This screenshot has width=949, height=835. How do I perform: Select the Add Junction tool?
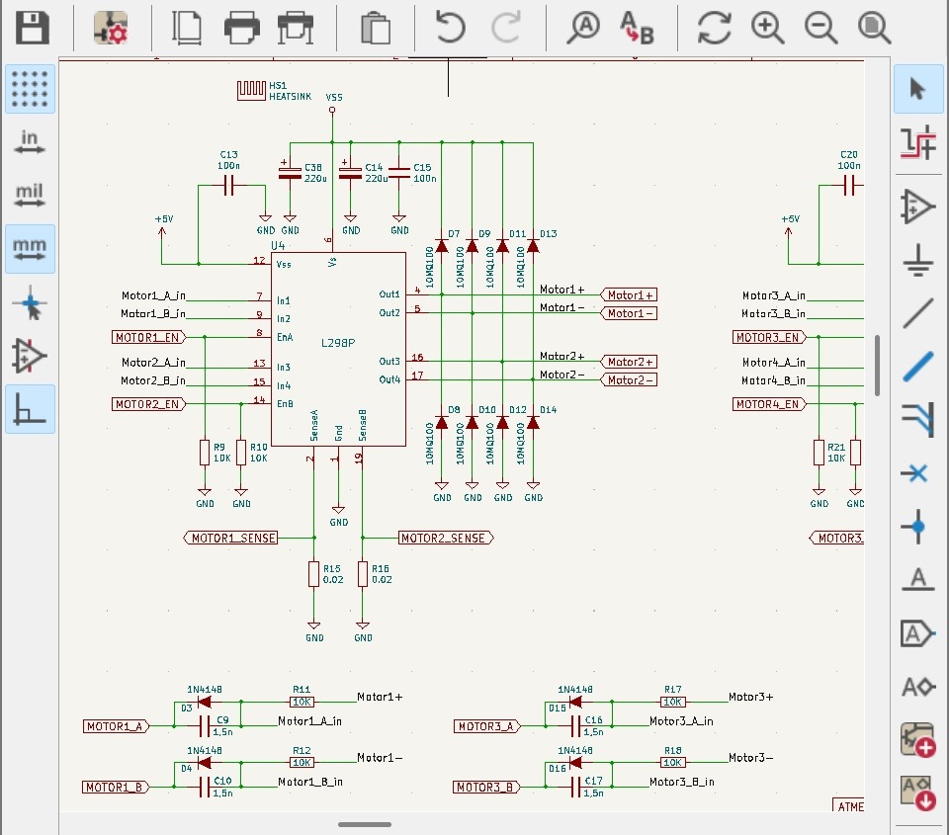click(x=917, y=528)
